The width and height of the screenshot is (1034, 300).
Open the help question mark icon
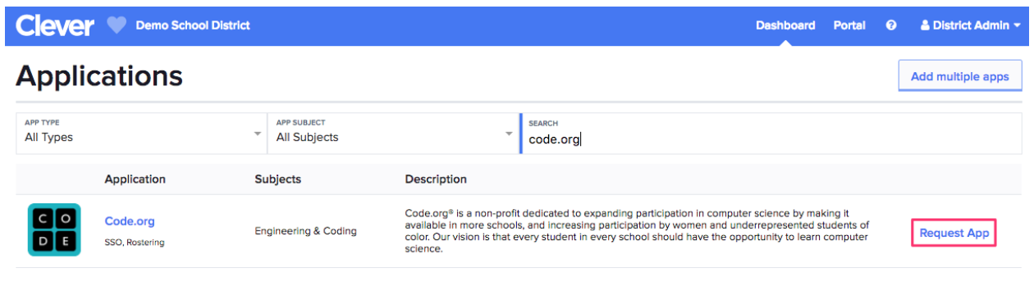pos(891,25)
